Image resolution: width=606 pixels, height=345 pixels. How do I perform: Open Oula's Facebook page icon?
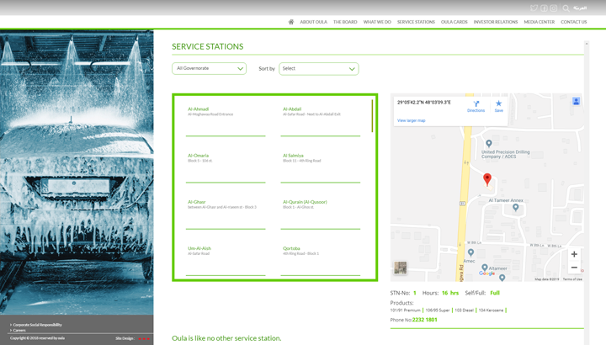[544, 8]
